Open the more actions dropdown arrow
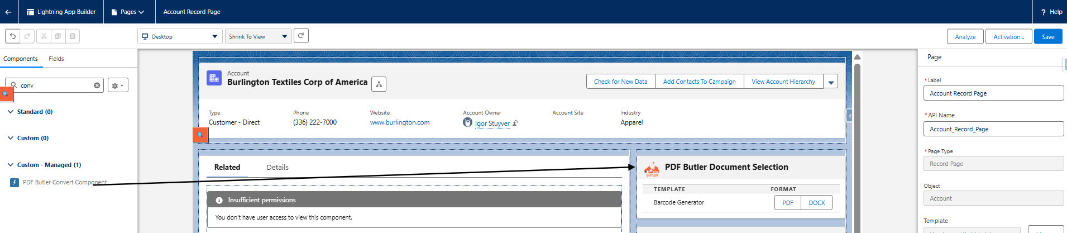 pos(831,82)
